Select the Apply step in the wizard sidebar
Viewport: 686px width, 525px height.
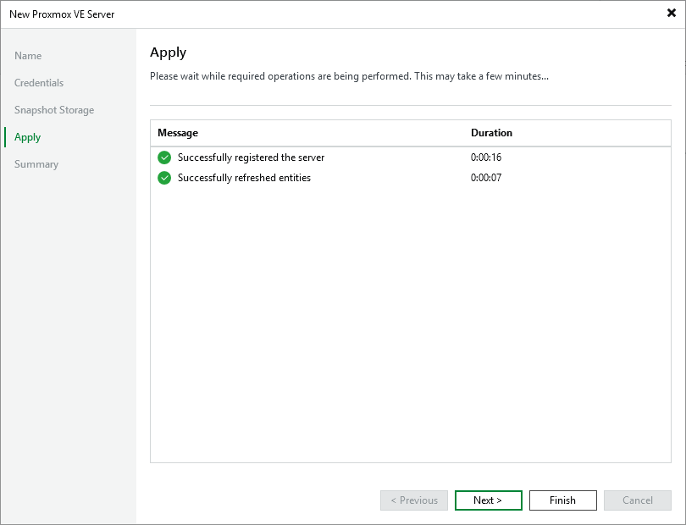(27, 136)
